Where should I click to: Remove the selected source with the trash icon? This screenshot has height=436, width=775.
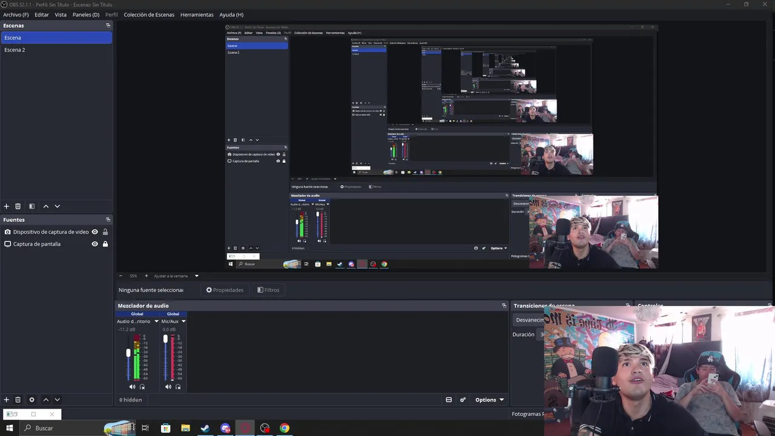point(18,400)
